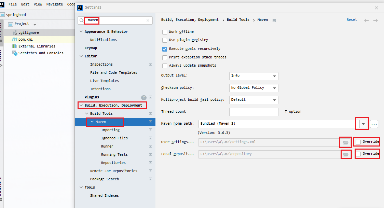384x208 pixels.
Task: Click the Plugins update count badge
Action: (x=144, y=97)
